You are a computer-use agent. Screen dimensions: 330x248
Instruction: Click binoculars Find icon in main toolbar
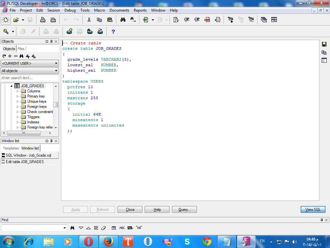pyautogui.click(x=123, y=20)
